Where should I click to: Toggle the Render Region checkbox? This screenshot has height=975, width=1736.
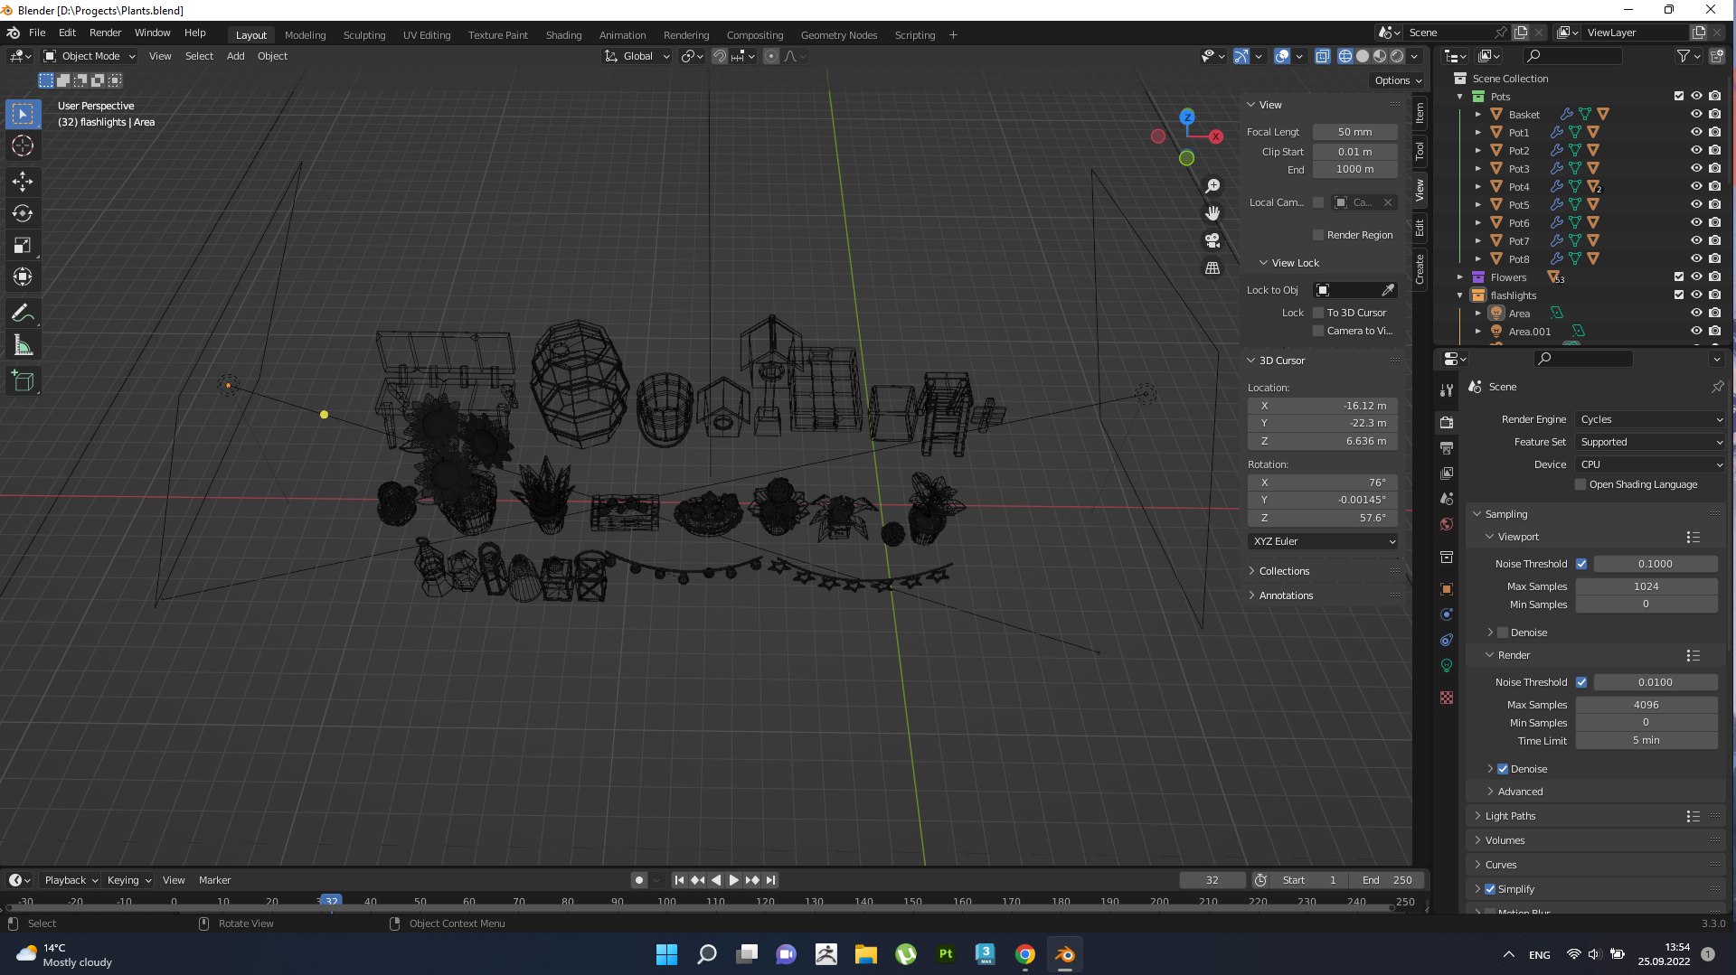(x=1318, y=235)
